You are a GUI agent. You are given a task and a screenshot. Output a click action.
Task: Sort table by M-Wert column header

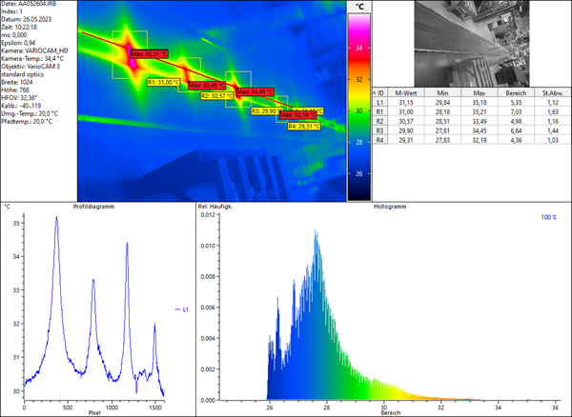(x=408, y=91)
